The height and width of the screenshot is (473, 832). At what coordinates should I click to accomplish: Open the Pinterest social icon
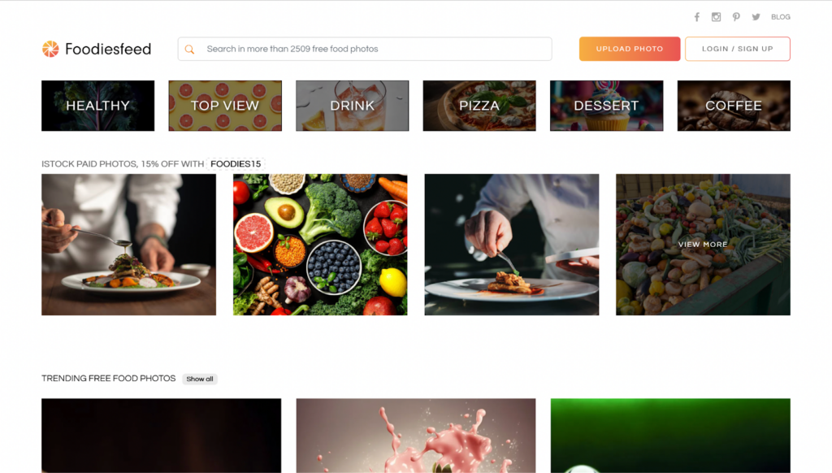pos(736,17)
